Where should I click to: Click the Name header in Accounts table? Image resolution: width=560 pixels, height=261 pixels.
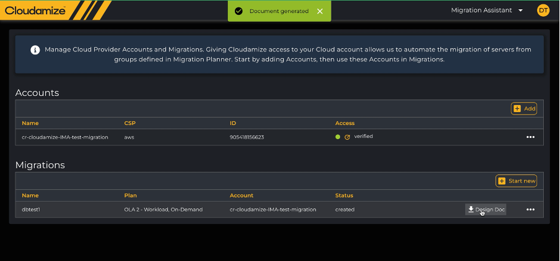[30, 123]
